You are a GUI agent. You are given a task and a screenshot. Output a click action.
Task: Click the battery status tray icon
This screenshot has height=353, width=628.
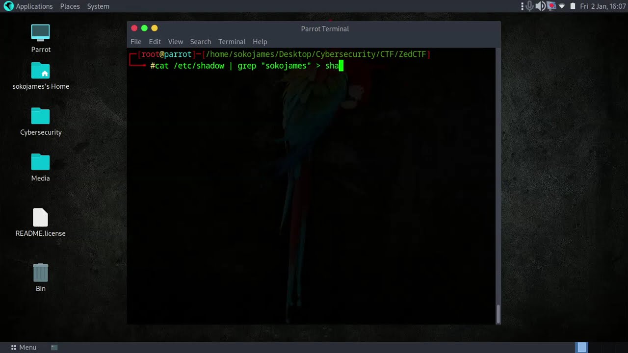click(573, 6)
